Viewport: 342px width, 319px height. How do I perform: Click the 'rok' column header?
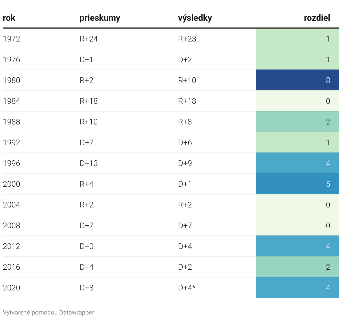click(x=9, y=18)
